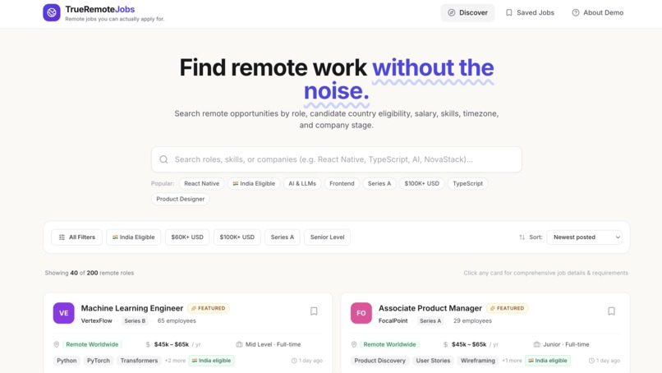Select the AI & LLMs popular tag
This screenshot has width=662, height=373.
pyautogui.click(x=302, y=183)
